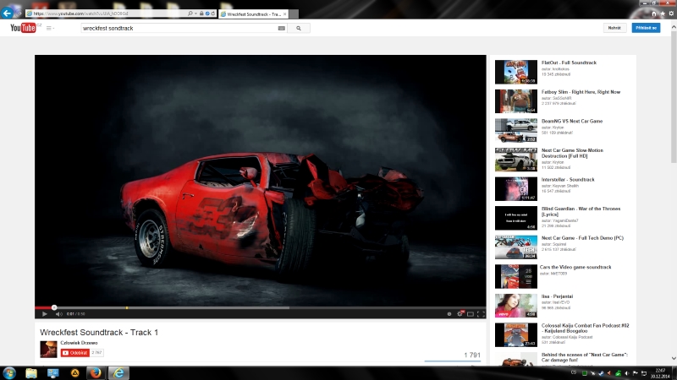Viewport: 677px width, 380px height.
Task: Click the BeamNG VS Next Car Game thumbnail
Action: click(516, 131)
